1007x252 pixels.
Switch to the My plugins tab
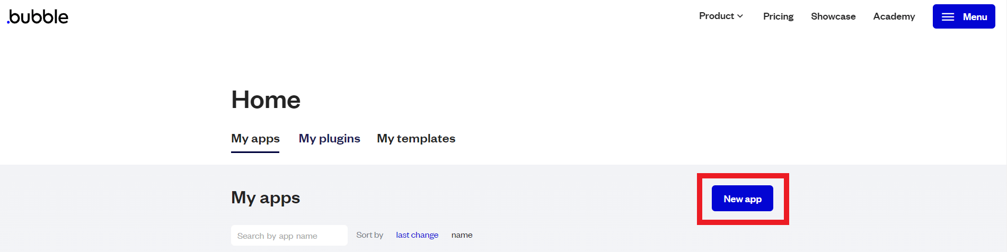pos(329,139)
